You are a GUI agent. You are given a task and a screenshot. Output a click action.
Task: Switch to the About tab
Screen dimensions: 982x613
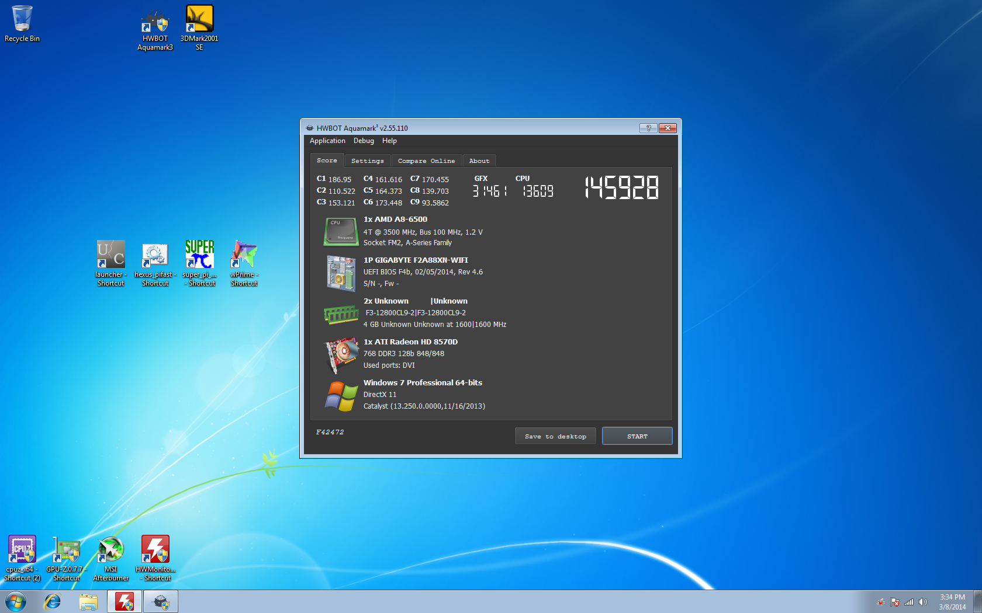coord(479,161)
